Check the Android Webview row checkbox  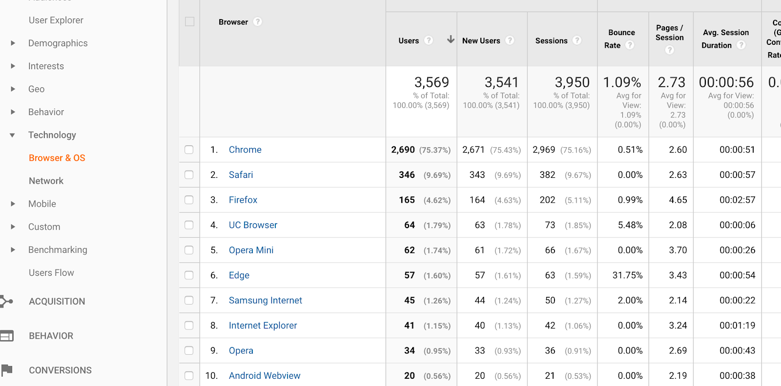pos(189,376)
